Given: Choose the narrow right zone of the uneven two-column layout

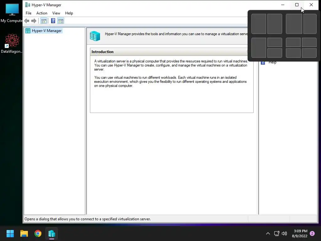Looking at the screenshot, I should click(x=310, y=24).
